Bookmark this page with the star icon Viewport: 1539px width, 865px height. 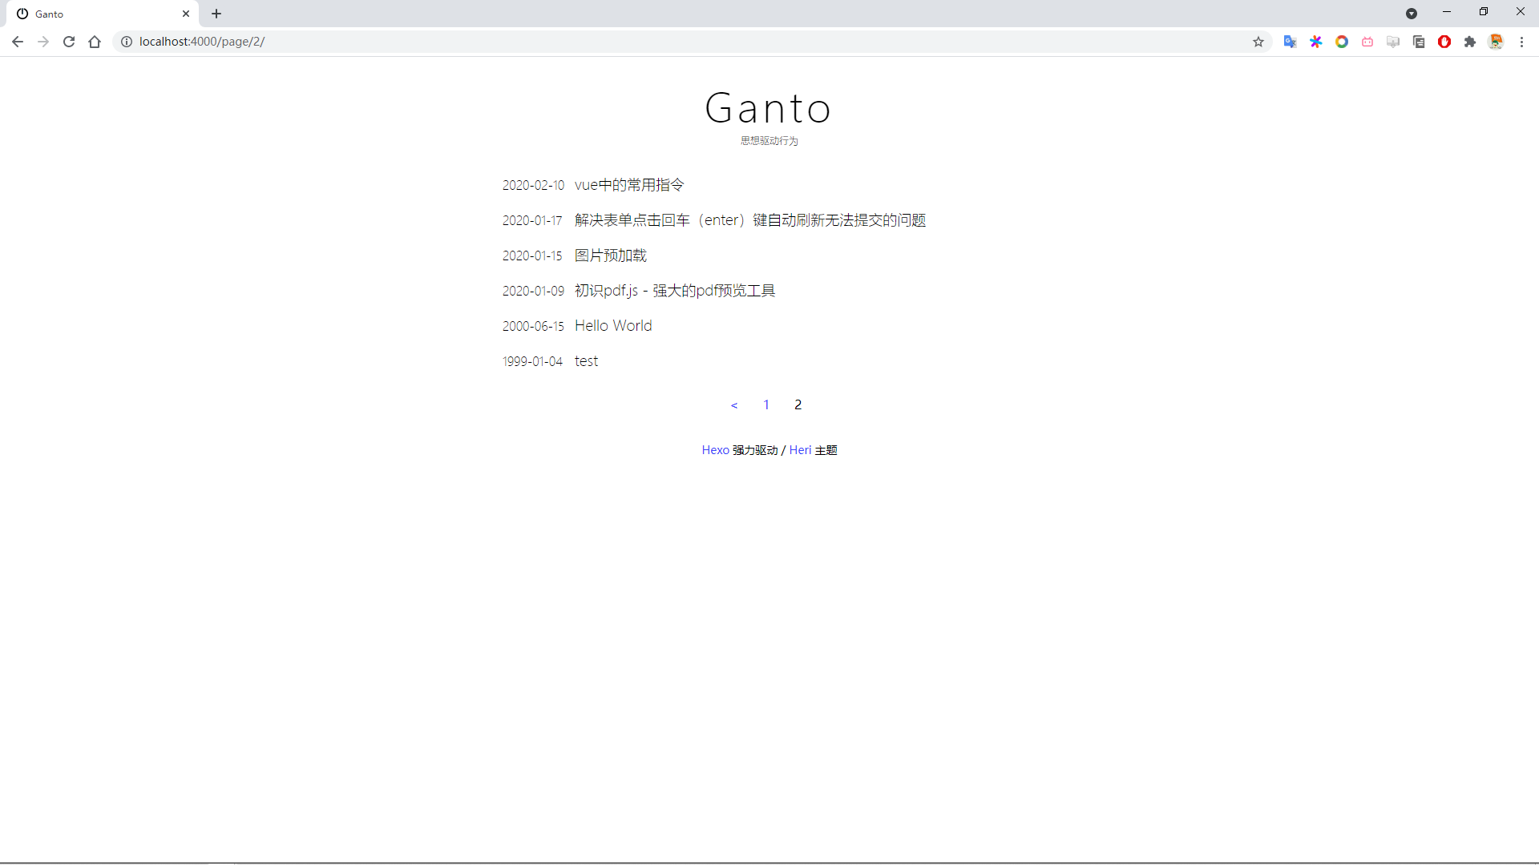[1258, 42]
